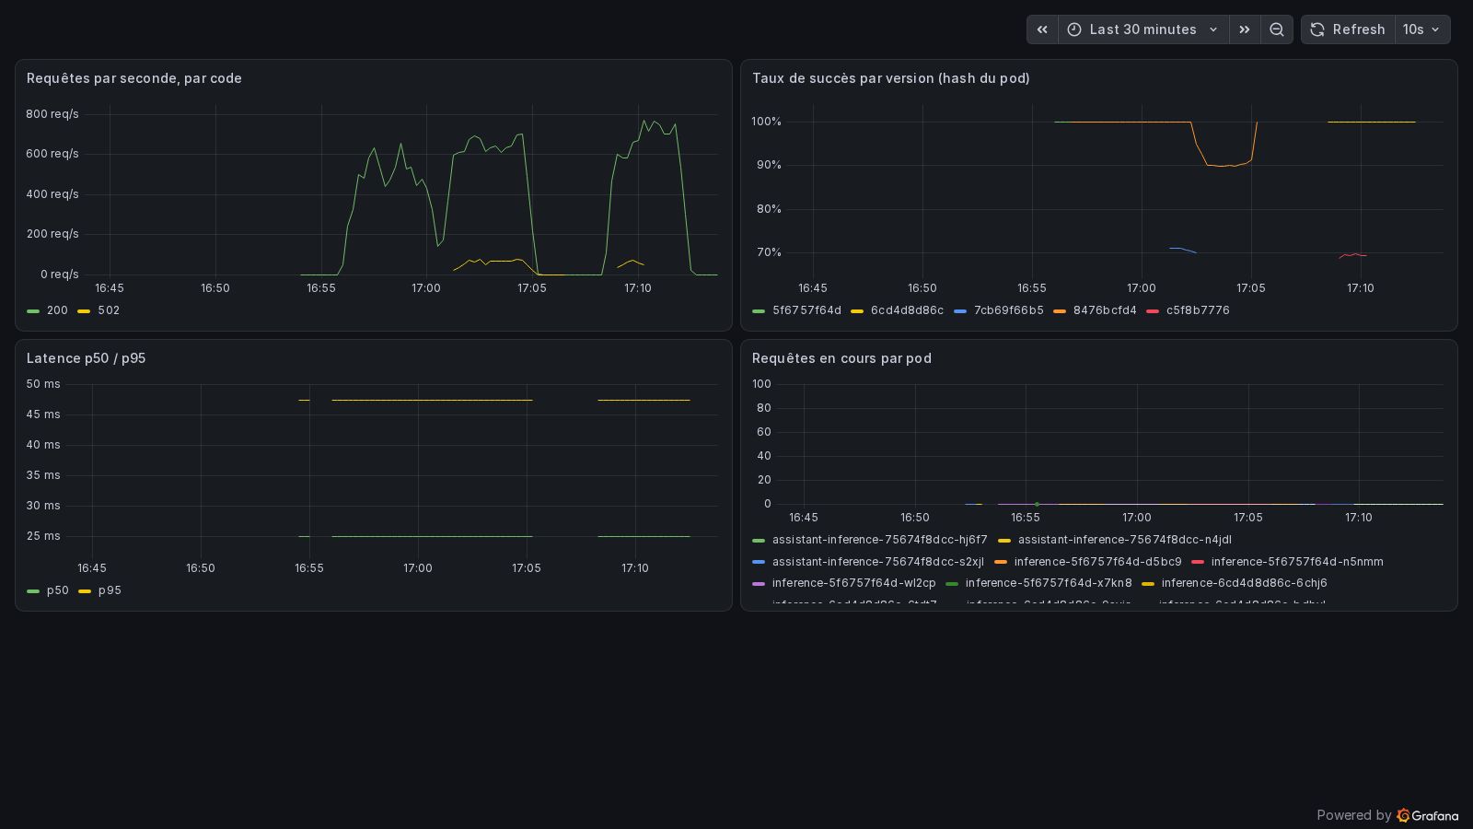This screenshot has width=1473, height=829.
Task: Click the Powered by footer text
Action: (x=1354, y=815)
